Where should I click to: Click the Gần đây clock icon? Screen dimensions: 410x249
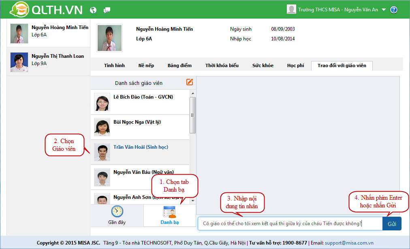pyautogui.click(x=117, y=211)
